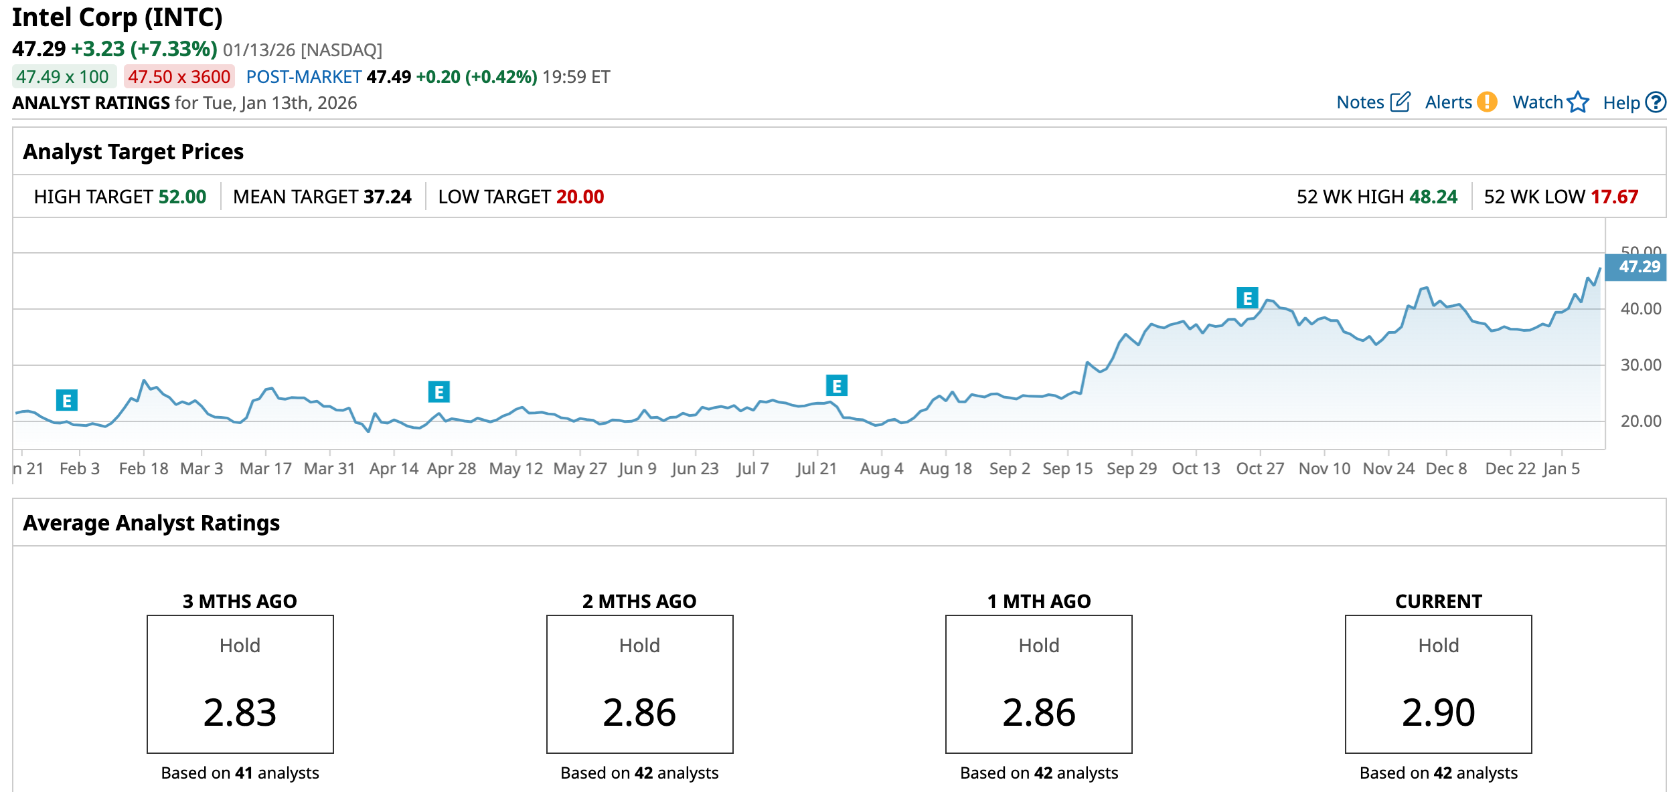Image resolution: width=1675 pixels, height=792 pixels.
Task: Click the earnings E marker near Apr 28
Action: (x=438, y=391)
